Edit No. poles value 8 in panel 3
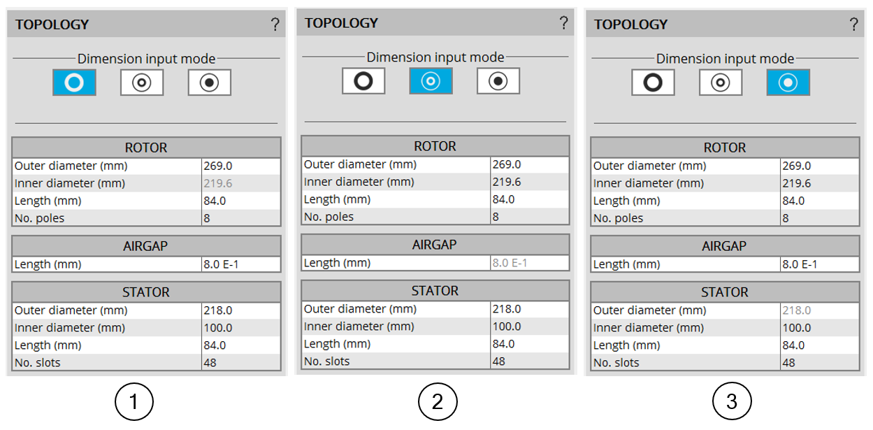 point(818,218)
